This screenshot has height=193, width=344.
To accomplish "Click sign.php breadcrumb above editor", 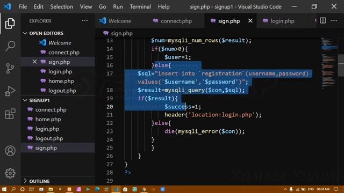I will coord(121,33).
